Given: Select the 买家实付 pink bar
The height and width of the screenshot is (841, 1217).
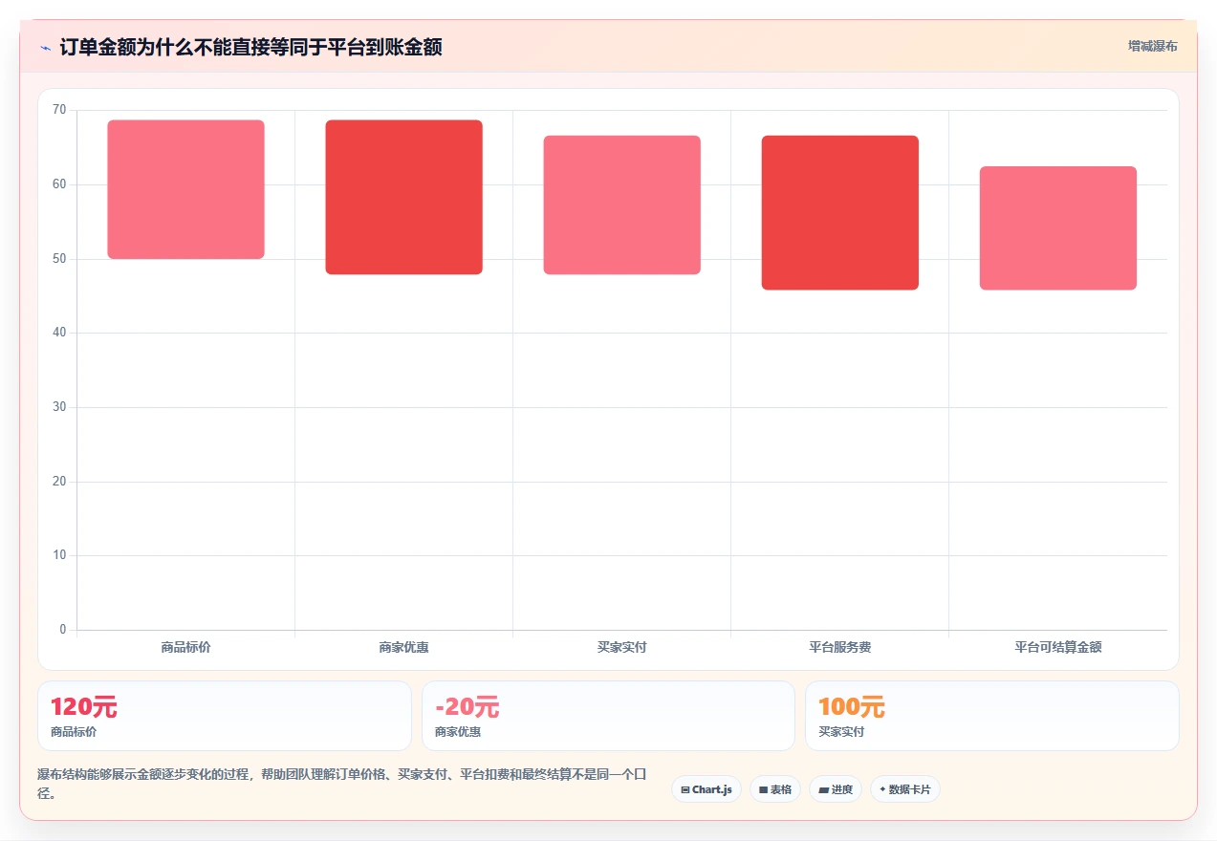Looking at the screenshot, I should point(621,205).
